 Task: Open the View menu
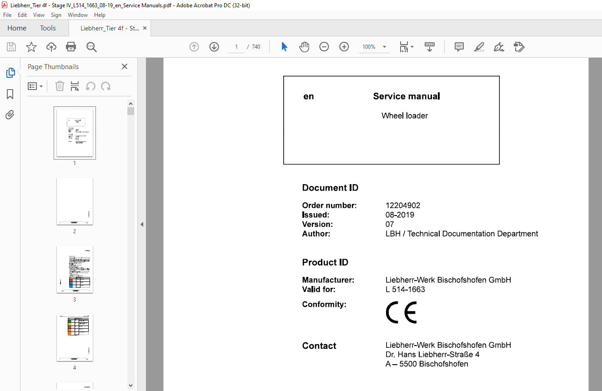click(x=39, y=15)
